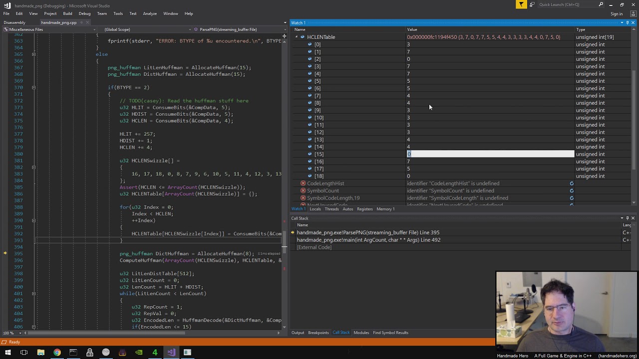Click the Quick Launch search magnifier icon

pos(601,4)
